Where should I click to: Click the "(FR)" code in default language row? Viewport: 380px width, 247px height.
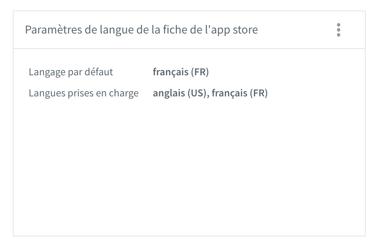pos(200,72)
